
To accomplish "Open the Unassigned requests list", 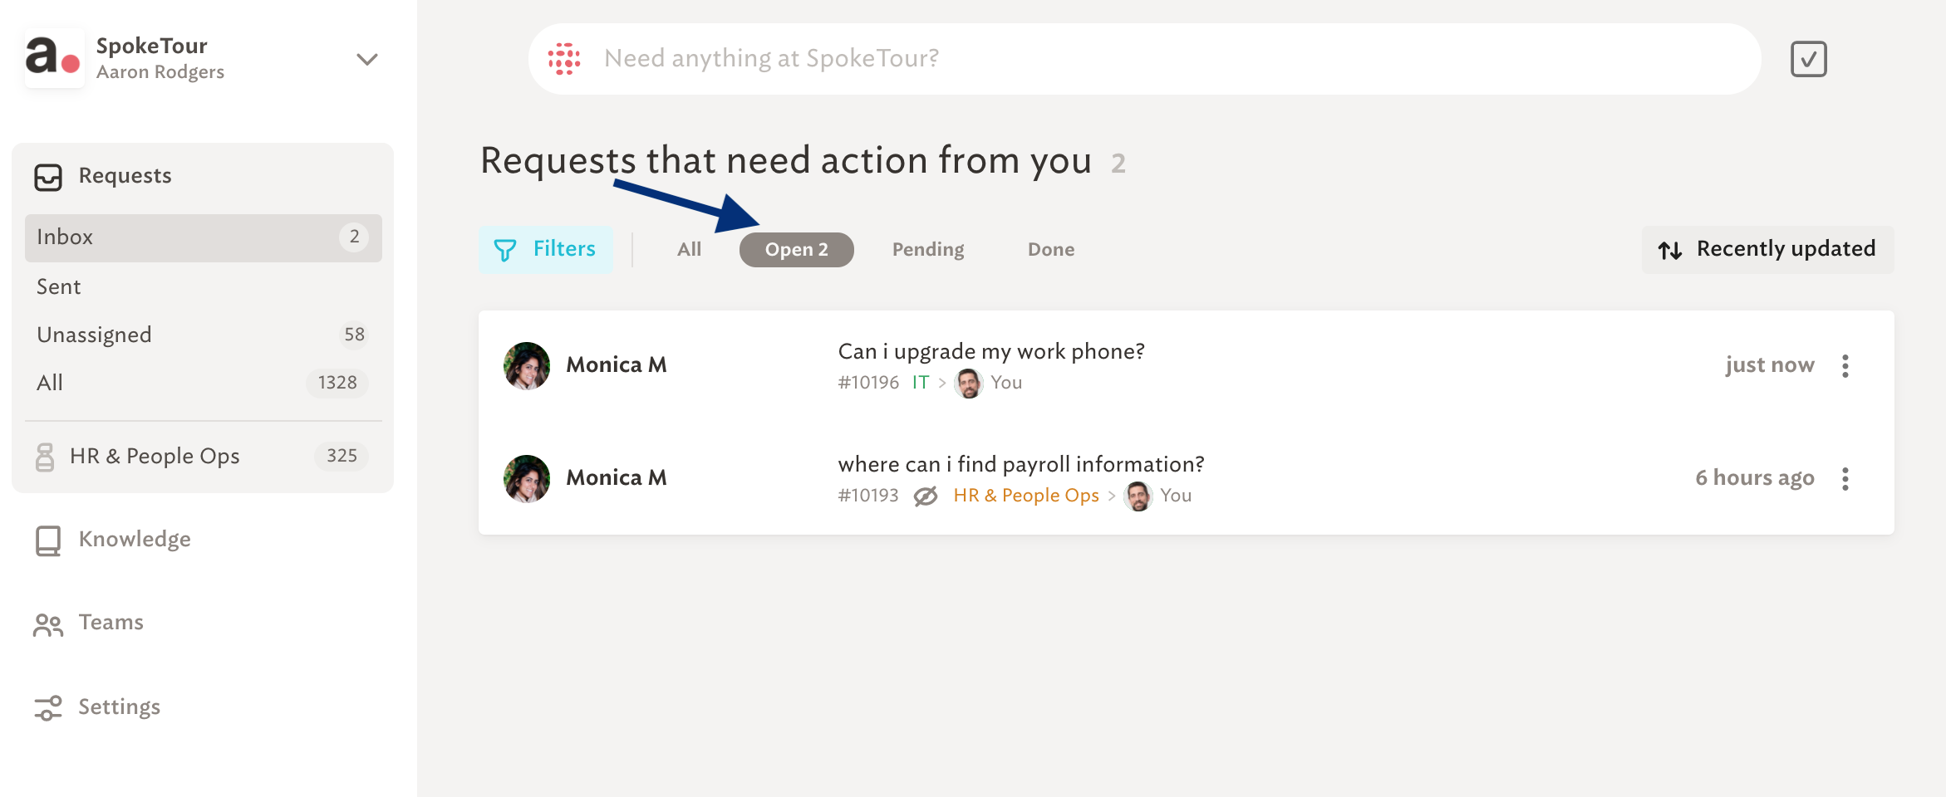I will point(203,335).
